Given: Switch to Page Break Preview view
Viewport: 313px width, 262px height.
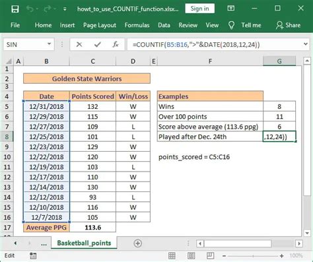Looking at the screenshot, I should [x=210, y=255].
